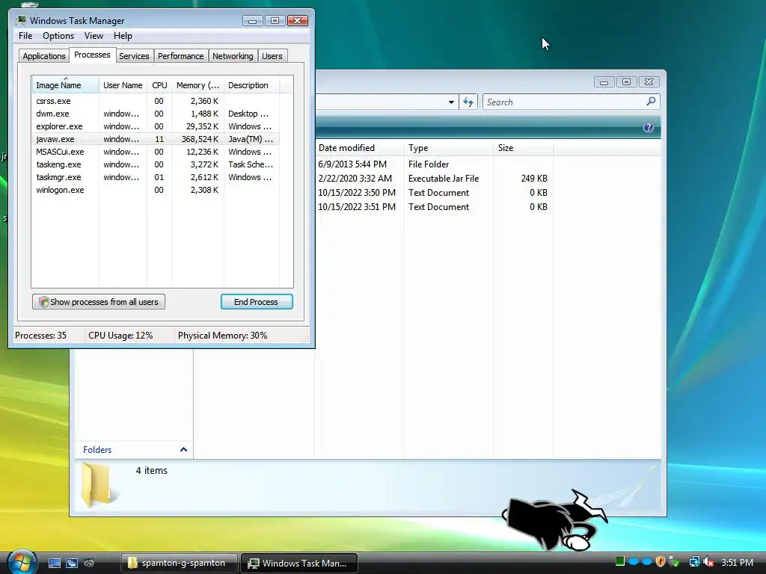Select the Processes tab

point(92,55)
